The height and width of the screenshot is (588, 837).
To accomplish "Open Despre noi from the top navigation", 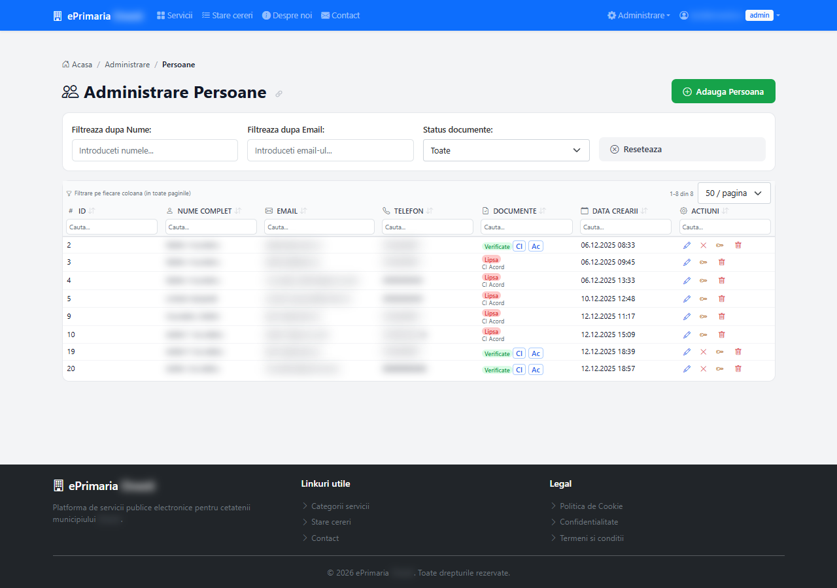I will point(287,15).
